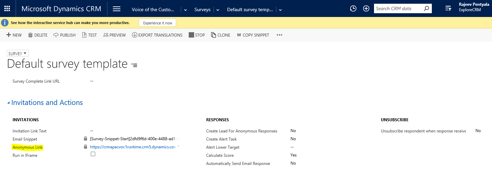Image resolution: width=492 pixels, height=170 pixels.
Task: Open the app launcher waffle icon
Action: (7, 9)
